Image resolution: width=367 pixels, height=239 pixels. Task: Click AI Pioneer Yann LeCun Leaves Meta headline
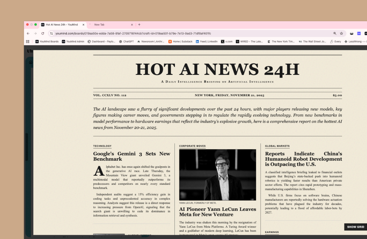(x=217, y=212)
